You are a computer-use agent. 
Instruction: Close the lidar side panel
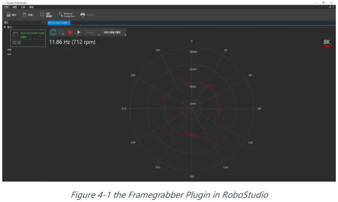coord(45,23)
